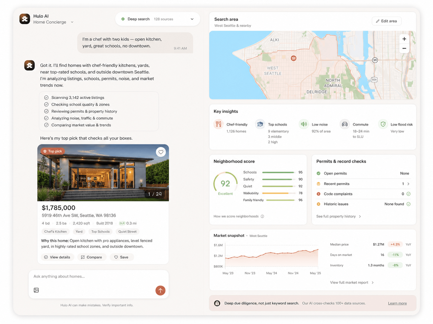Click the Top schools graduation cap icon
Screen dimensions: 433x324
pos(260,124)
